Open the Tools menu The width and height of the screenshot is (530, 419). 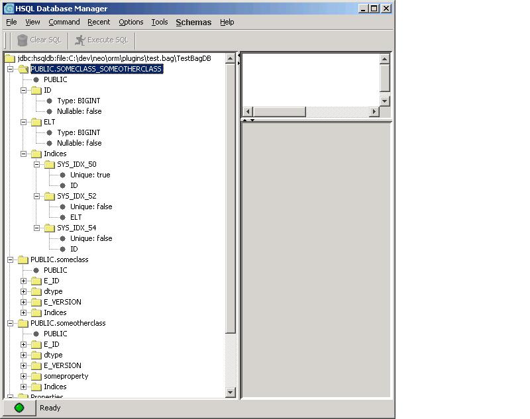(x=160, y=22)
